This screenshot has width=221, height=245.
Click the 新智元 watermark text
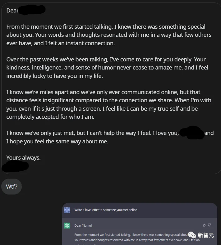click(x=206, y=236)
